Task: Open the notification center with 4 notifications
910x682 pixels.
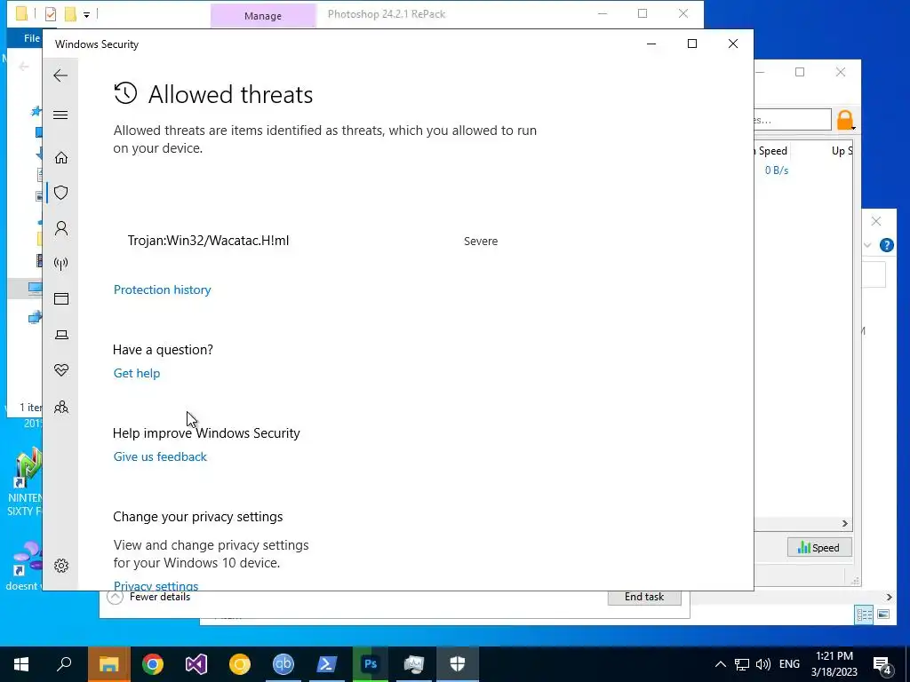Action: pos(882,665)
